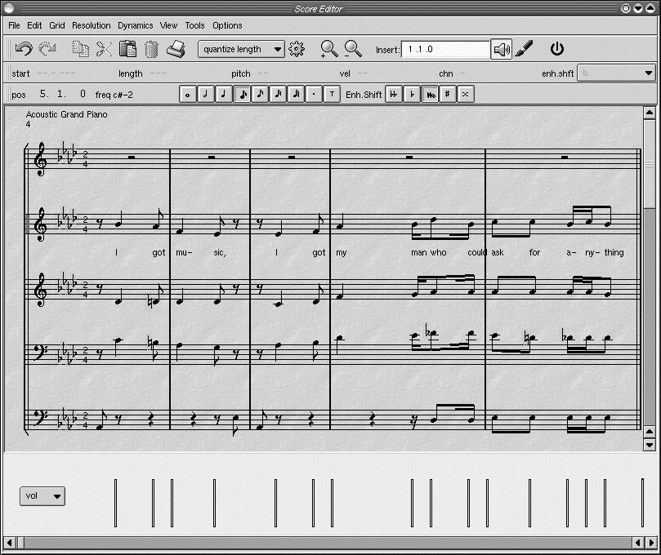Open the vol dropdown at bottom left
This screenshot has height=555, width=661.
[42, 495]
